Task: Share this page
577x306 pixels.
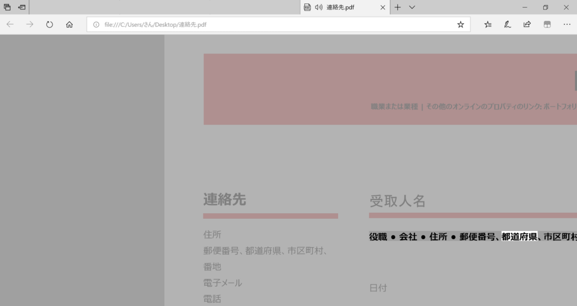Action: pos(527,24)
